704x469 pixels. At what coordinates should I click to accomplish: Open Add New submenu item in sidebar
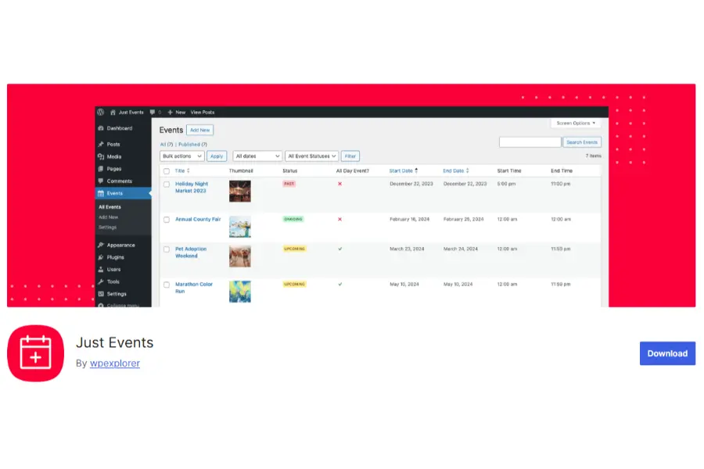pos(108,217)
